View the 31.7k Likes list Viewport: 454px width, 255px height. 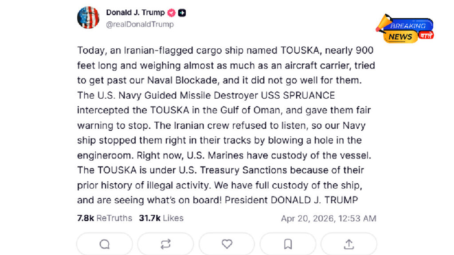pyautogui.click(x=161, y=218)
